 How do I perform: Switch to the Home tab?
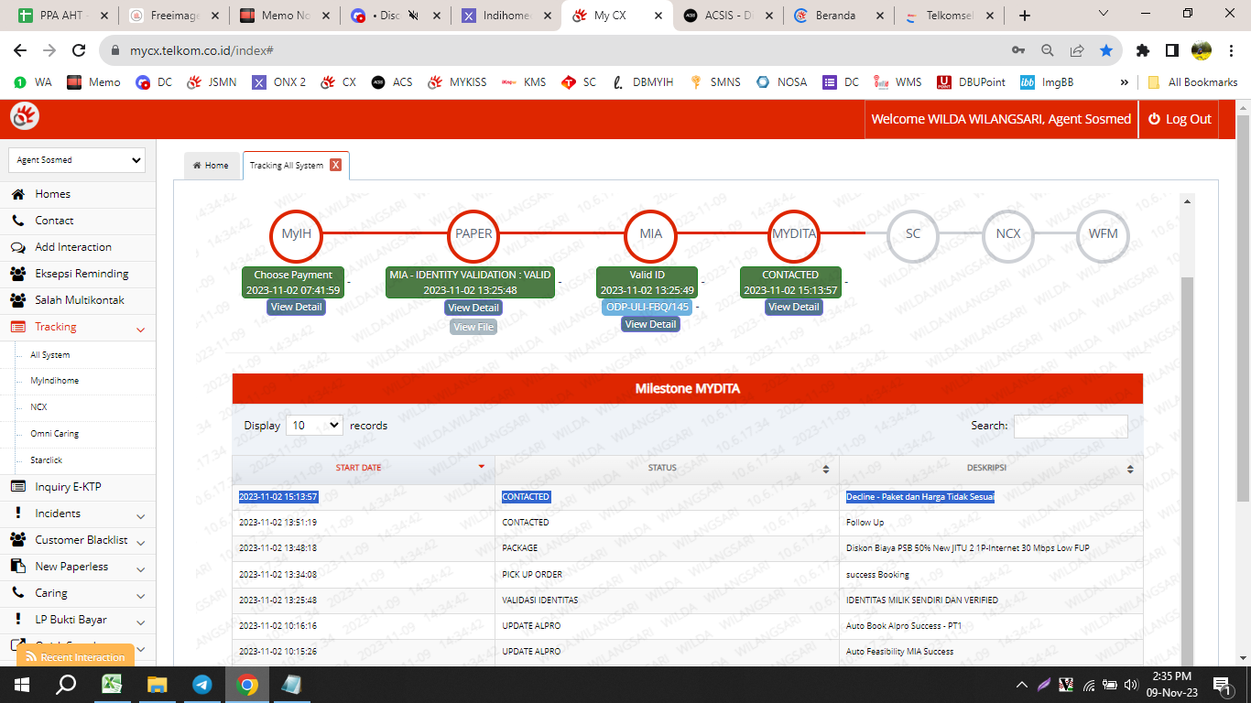211,166
